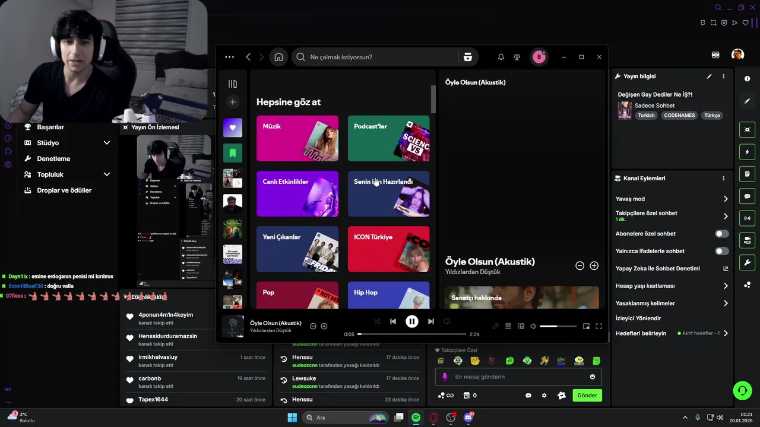Open Yapay Zeka ile Sohbet Denetimi
The image size is (760, 427).
pyautogui.click(x=672, y=269)
